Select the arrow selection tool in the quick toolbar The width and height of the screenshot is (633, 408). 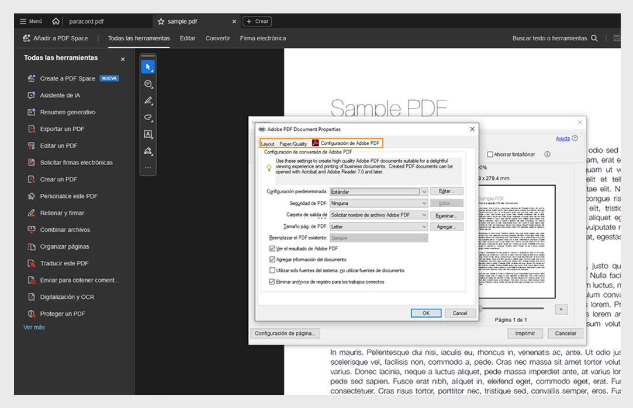[148, 66]
